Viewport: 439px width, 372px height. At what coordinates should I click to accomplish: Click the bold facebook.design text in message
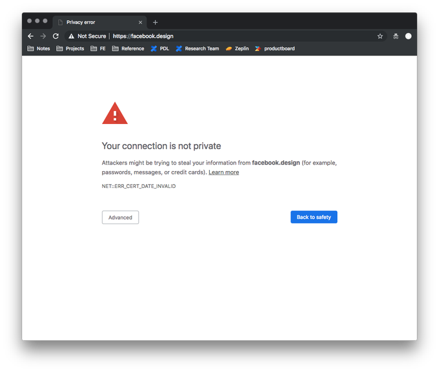[x=276, y=163]
